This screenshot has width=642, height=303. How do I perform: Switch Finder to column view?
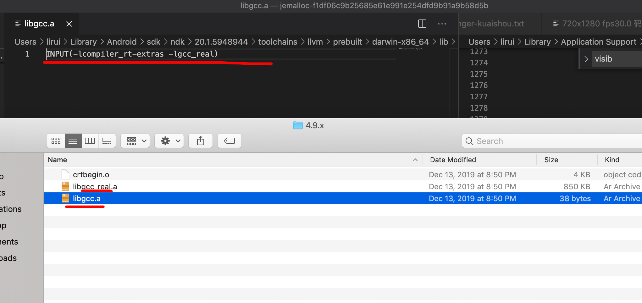90,141
